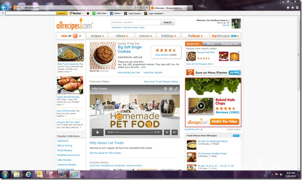
Task: Click the Norton toolbar search field
Action: point(31,13)
